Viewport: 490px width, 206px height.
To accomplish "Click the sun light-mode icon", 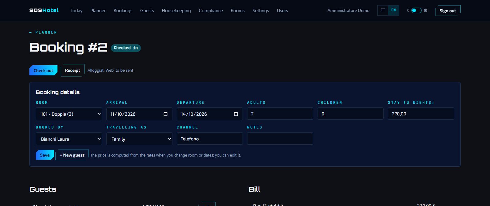I will (425, 10).
